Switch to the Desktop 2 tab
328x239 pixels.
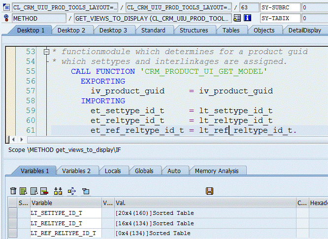71,30
